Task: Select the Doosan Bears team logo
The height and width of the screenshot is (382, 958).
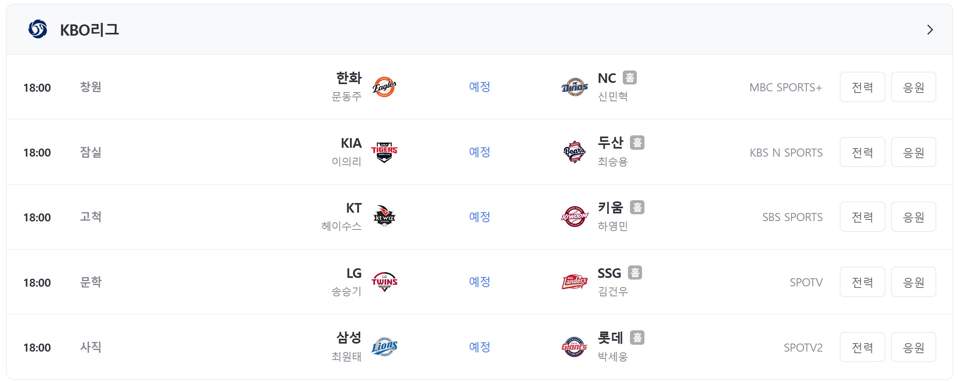Action: tap(574, 152)
